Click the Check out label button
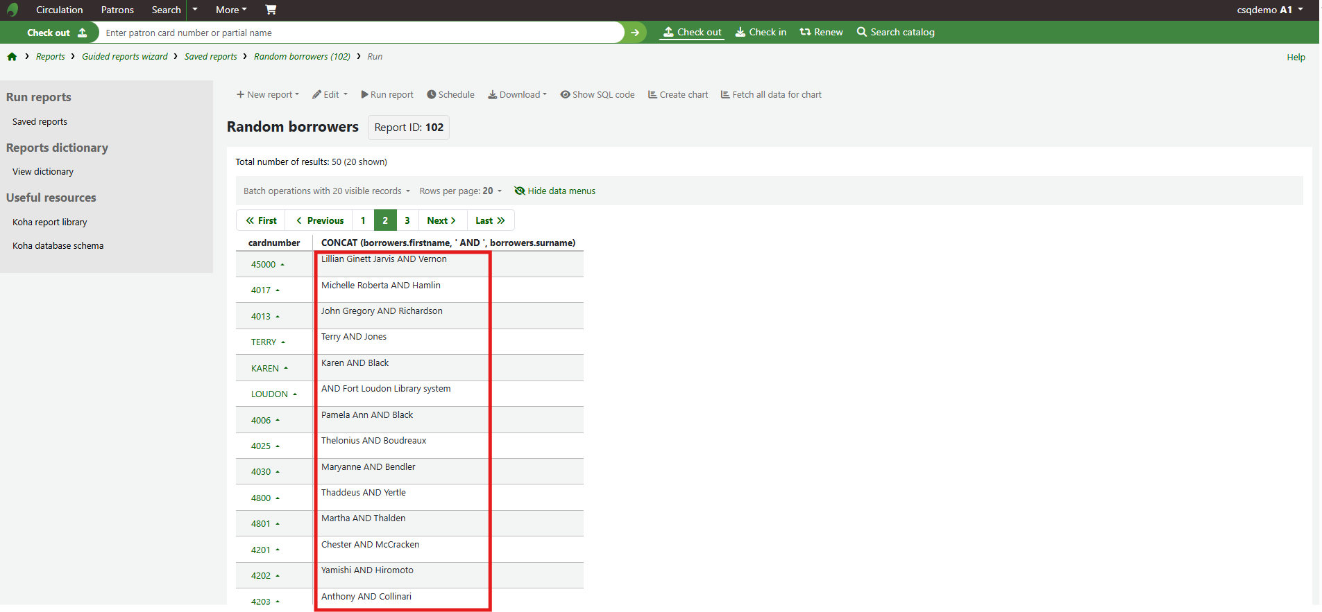The height and width of the screenshot is (612, 1322). 56,33
